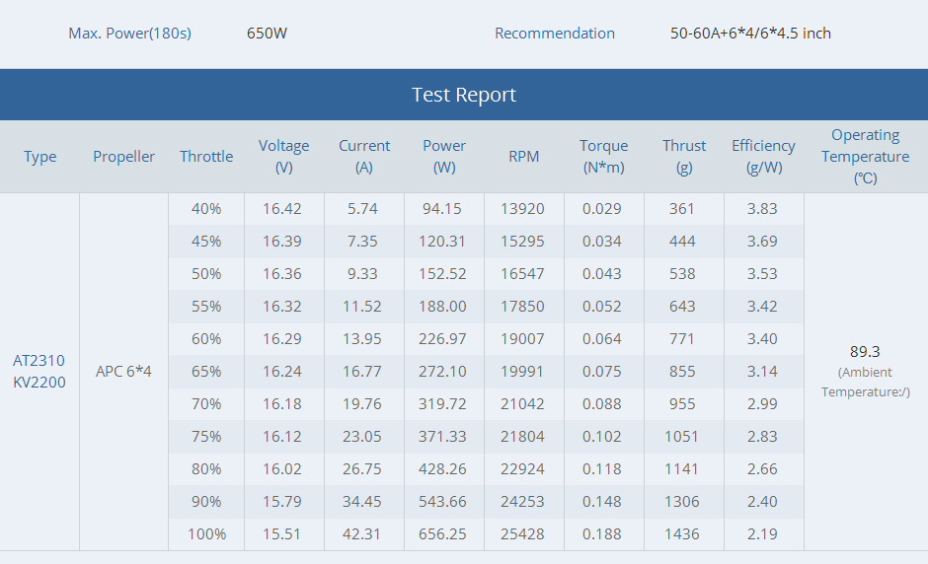Click the Max. Power(180s) label
This screenshot has height=564, width=928.
(x=129, y=34)
